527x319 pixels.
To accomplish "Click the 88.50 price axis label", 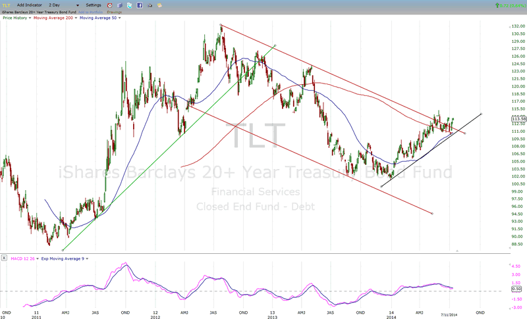I will click(x=517, y=244).
